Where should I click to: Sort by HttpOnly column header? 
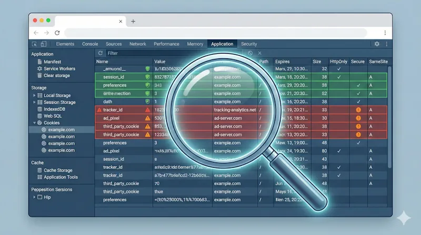pyautogui.click(x=338, y=62)
